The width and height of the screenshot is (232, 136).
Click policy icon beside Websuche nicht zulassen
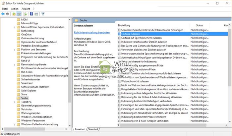click(119, 81)
